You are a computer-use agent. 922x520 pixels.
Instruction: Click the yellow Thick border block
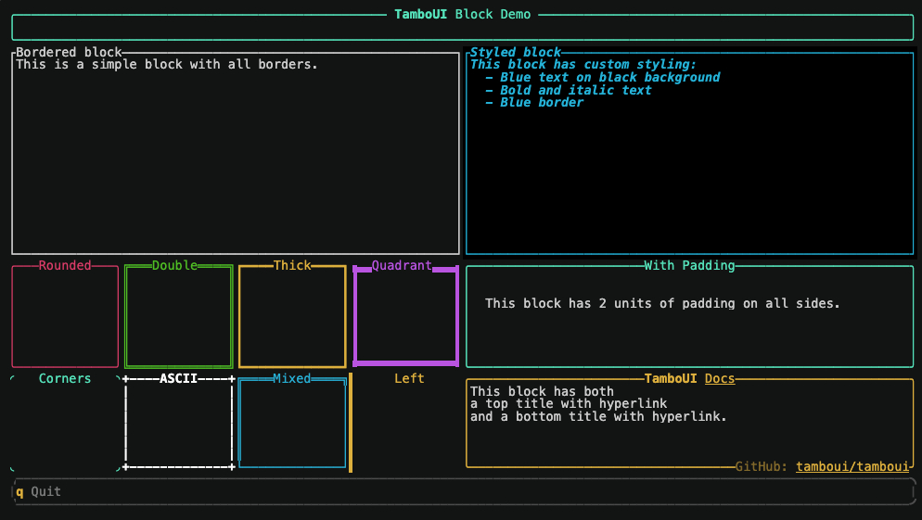(292, 317)
